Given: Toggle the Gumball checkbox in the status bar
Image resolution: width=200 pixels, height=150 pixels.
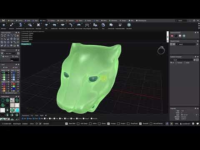Looking at the screenshot, I should (140, 124).
